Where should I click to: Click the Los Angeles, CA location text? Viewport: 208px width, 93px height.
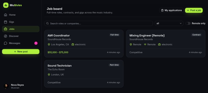(60, 45)
